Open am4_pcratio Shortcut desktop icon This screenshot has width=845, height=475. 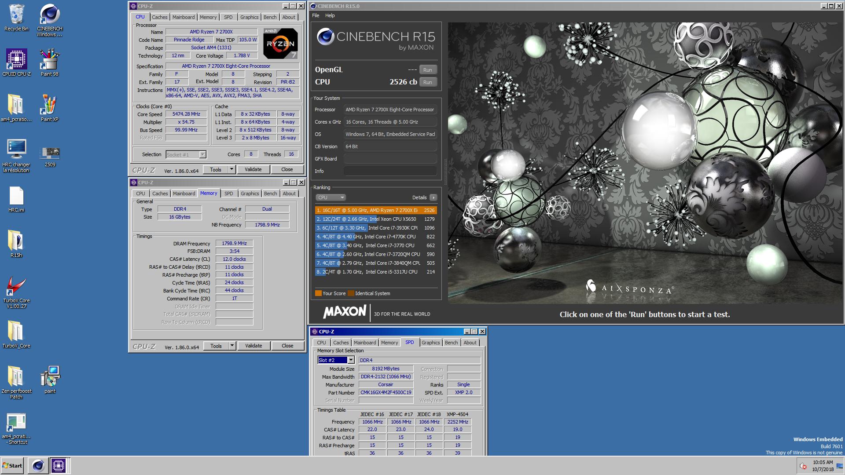[x=16, y=428]
